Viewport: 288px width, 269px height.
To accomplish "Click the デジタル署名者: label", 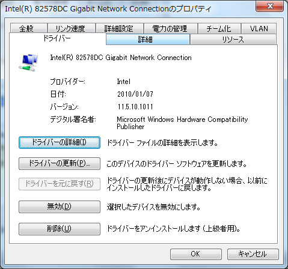I will point(73,119).
